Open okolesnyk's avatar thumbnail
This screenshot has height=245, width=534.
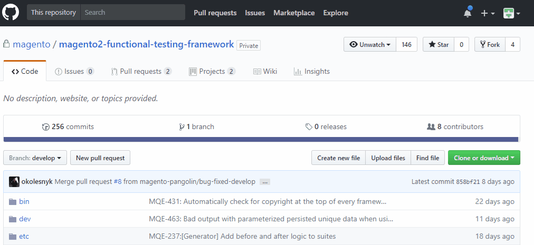click(x=14, y=181)
